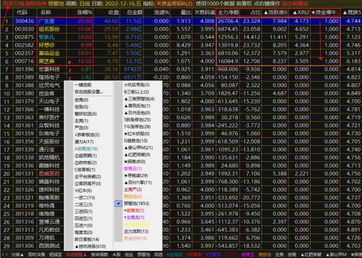This screenshot has height=258, width=362.
Task: Click the 26706.4 主力净额 cell
Action: (228, 21)
